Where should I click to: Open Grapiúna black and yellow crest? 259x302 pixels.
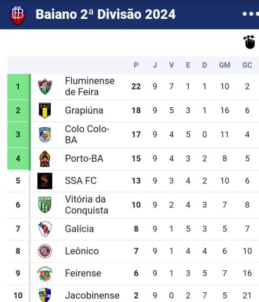click(45, 111)
